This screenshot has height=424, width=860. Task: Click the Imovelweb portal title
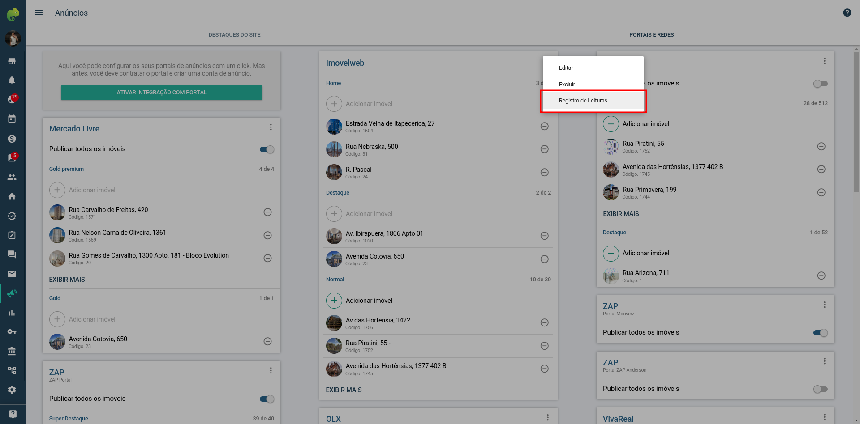(345, 63)
